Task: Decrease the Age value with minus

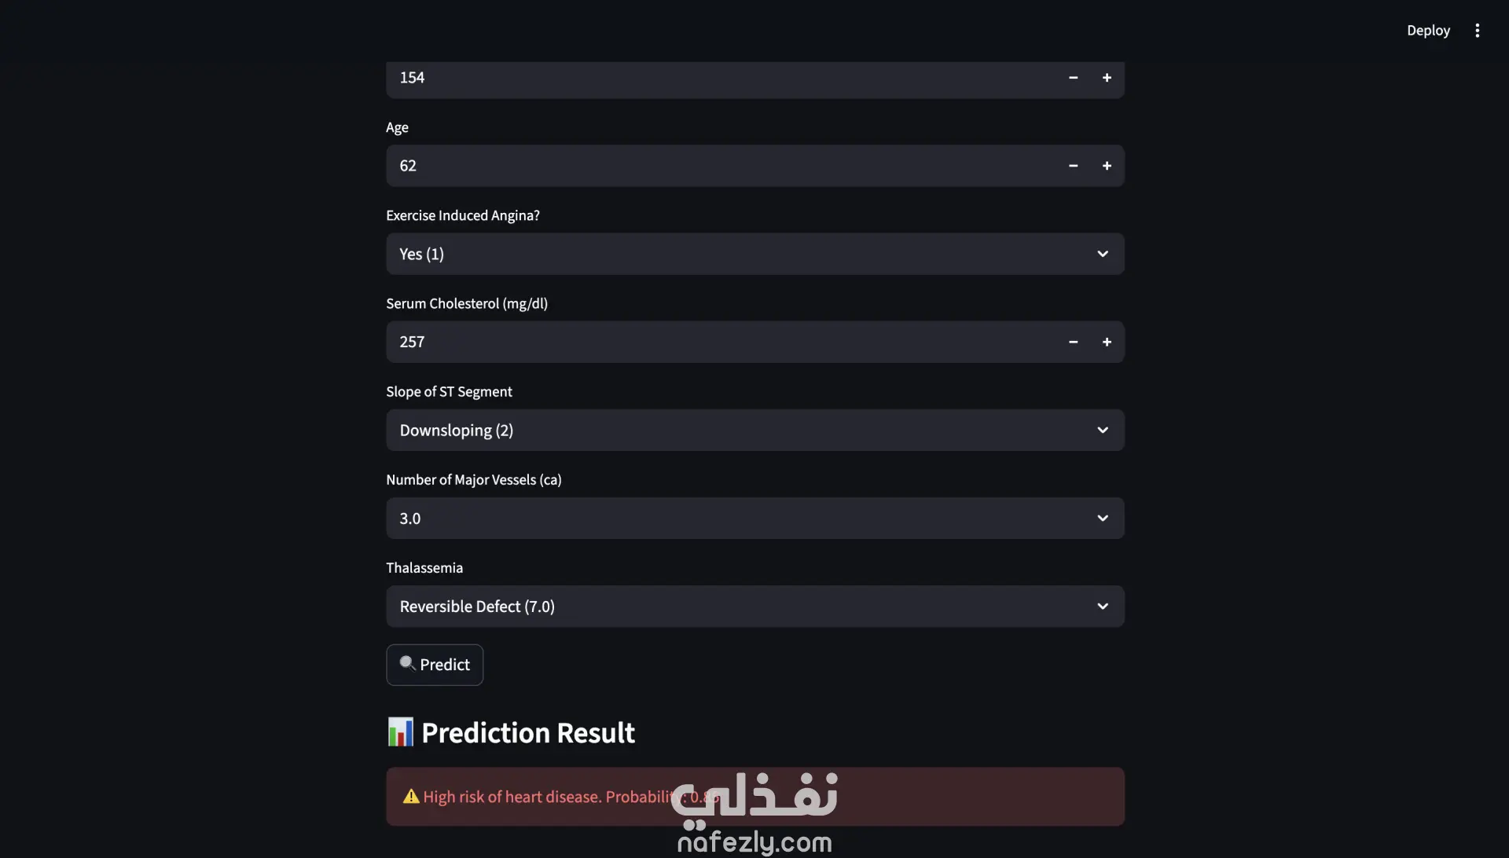Action: pos(1073,166)
